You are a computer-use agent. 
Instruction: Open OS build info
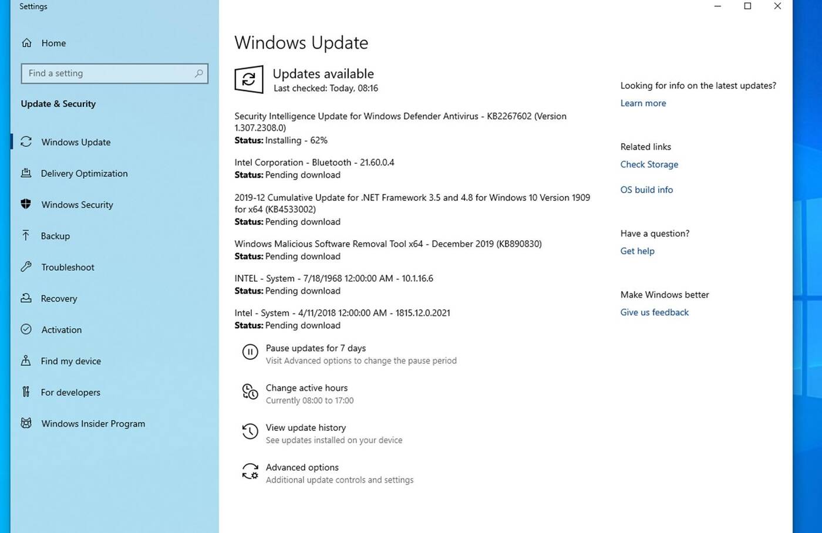pyautogui.click(x=646, y=190)
